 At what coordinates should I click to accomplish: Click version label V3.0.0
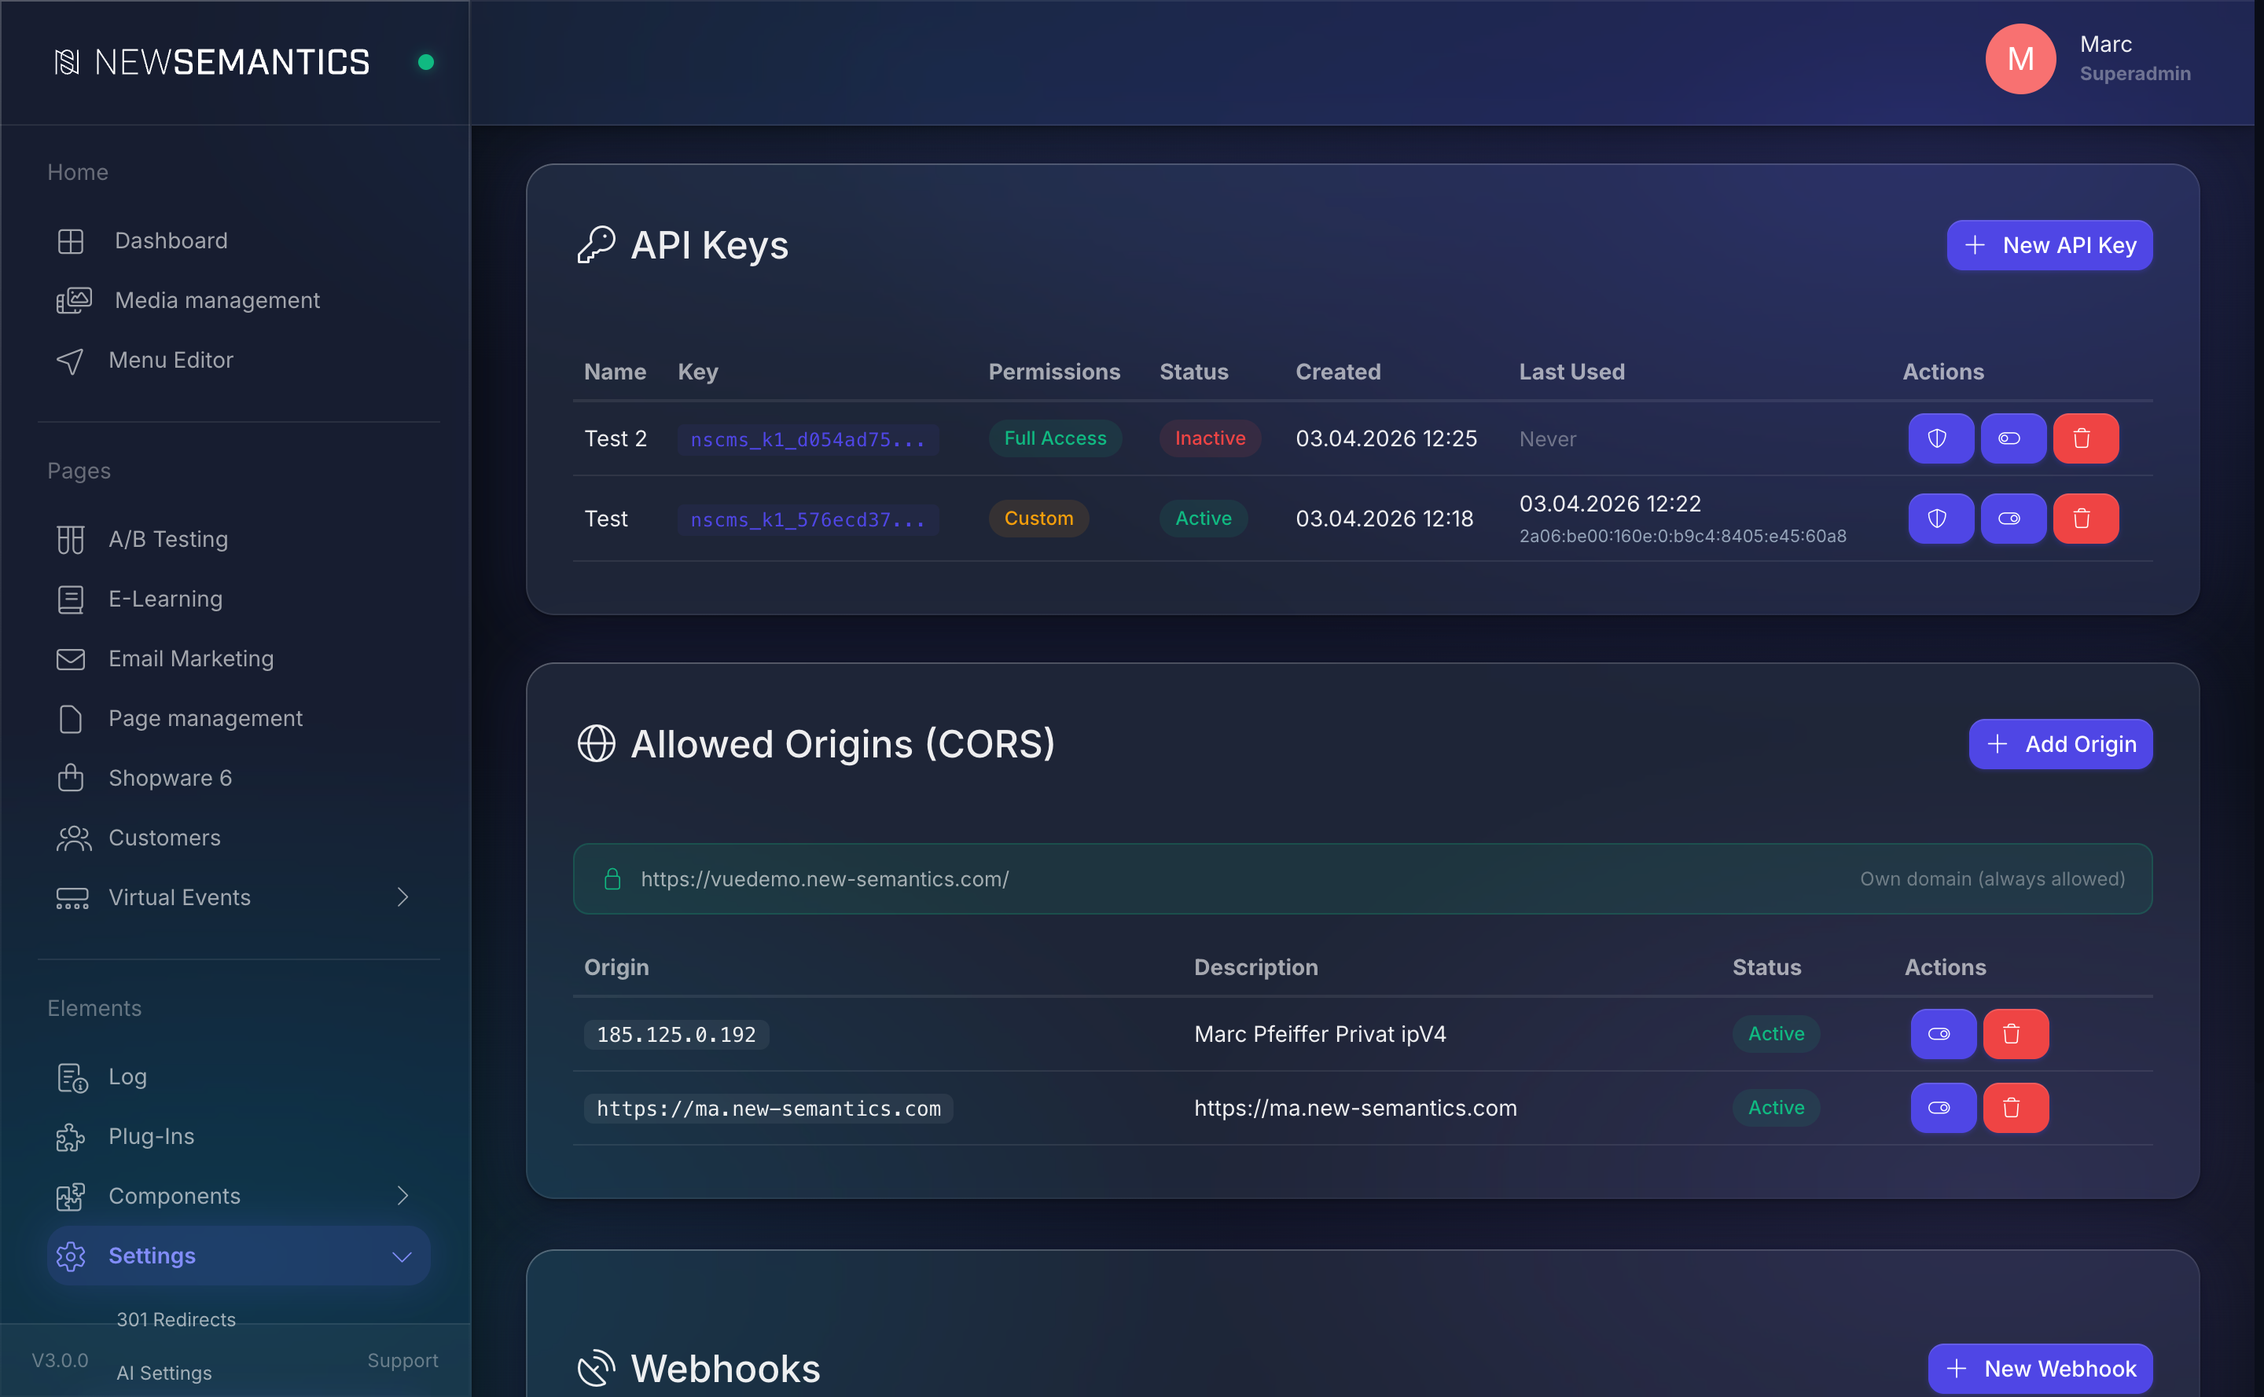(60, 1360)
